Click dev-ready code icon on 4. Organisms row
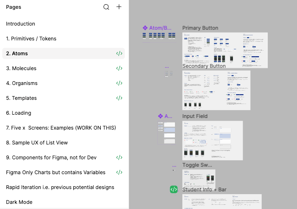297x209 pixels. click(x=119, y=83)
